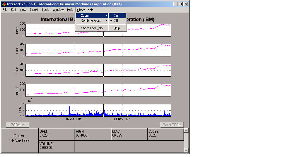
Task: Open the View menu
Action: coord(23,10)
